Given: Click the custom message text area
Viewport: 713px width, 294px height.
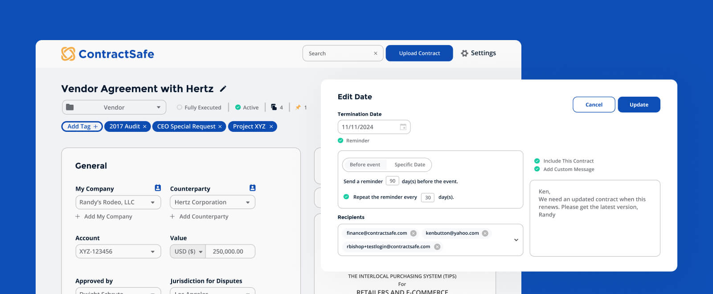Looking at the screenshot, I should (595, 218).
